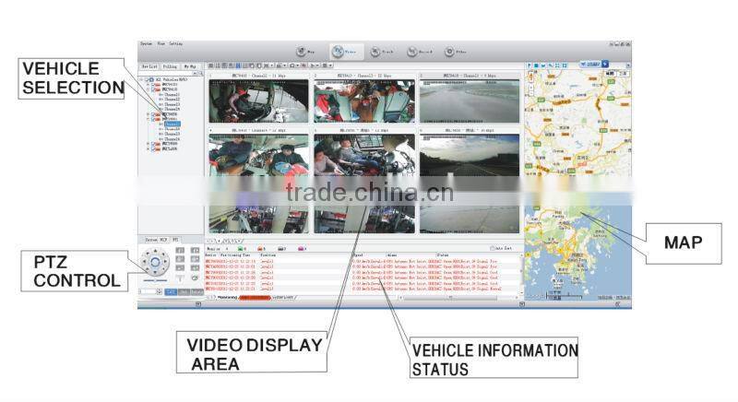Open the System menu
This screenshot has height=402, width=738.
click(x=146, y=43)
